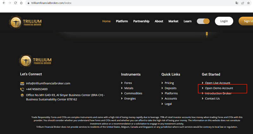Open the Pricing quick link
This screenshot has height=134, width=253.
pos(169,83)
